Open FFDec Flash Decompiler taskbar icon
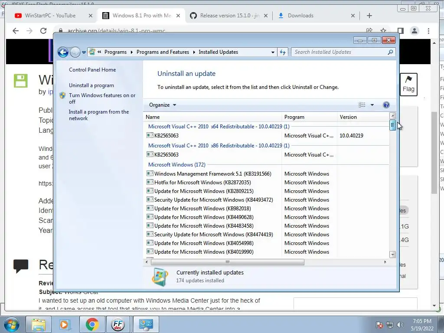The height and width of the screenshot is (333, 444). [118, 324]
